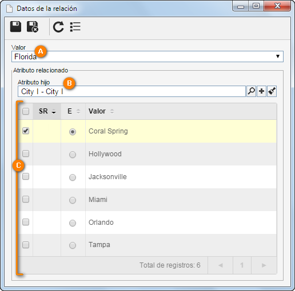295x291 pixels.
Task: Sort by the Valor column header
Action: point(101,111)
